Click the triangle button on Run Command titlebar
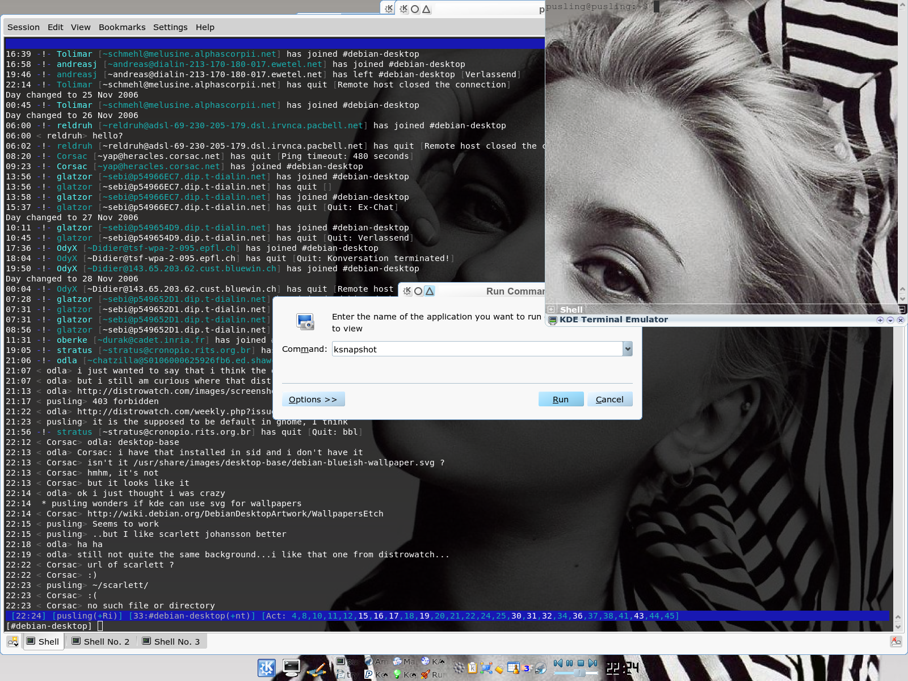The image size is (908, 681). coord(430,291)
